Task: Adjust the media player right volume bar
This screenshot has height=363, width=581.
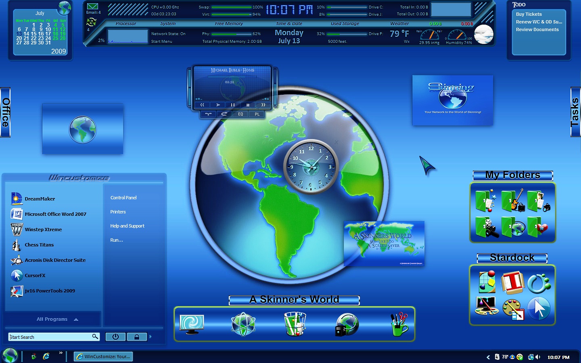Action: click(276, 87)
